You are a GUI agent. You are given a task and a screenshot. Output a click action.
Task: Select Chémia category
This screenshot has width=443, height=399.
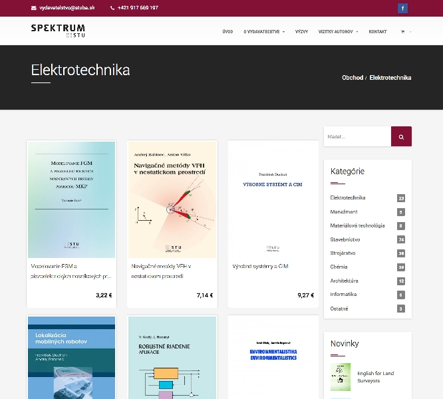339,267
